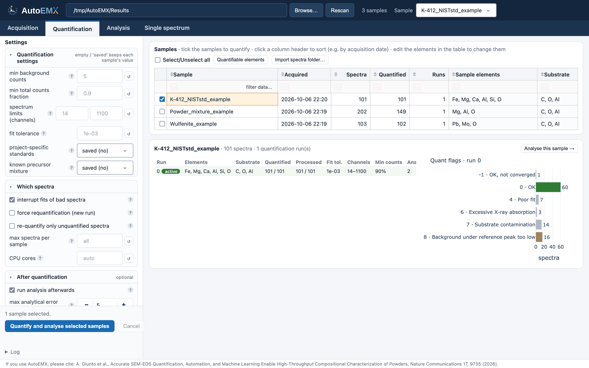Open help for run analysis afterwards
This screenshot has height=368, width=589.
pos(130,290)
